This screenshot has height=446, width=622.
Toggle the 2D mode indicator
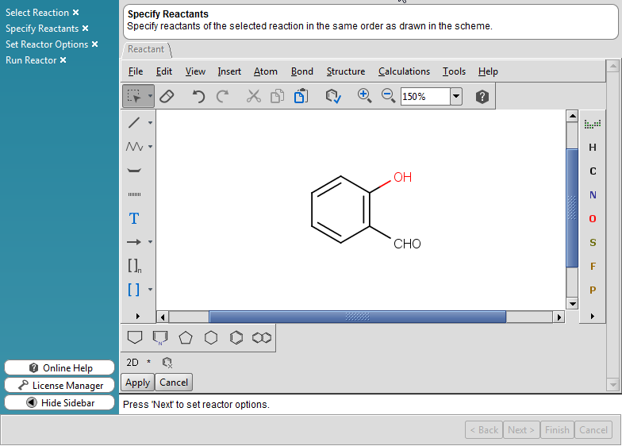click(132, 363)
